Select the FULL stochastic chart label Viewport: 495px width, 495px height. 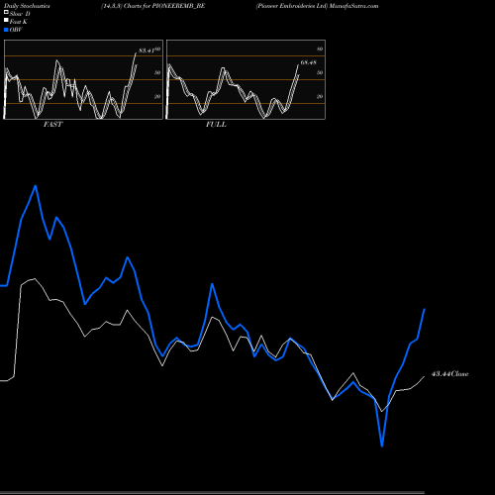tap(216, 125)
